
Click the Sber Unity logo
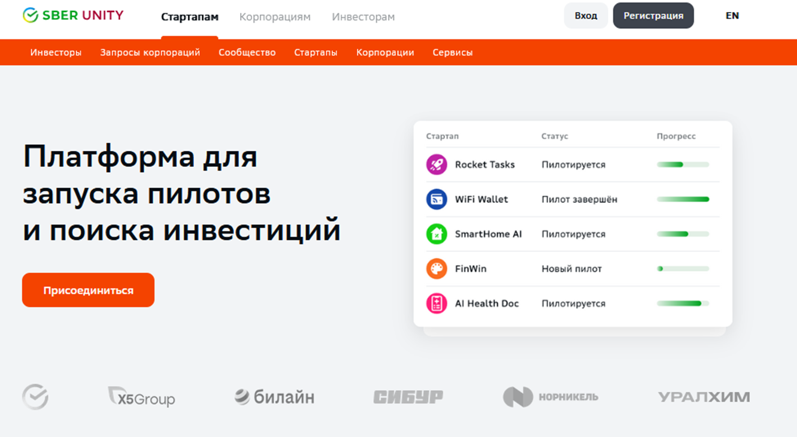click(73, 16)
